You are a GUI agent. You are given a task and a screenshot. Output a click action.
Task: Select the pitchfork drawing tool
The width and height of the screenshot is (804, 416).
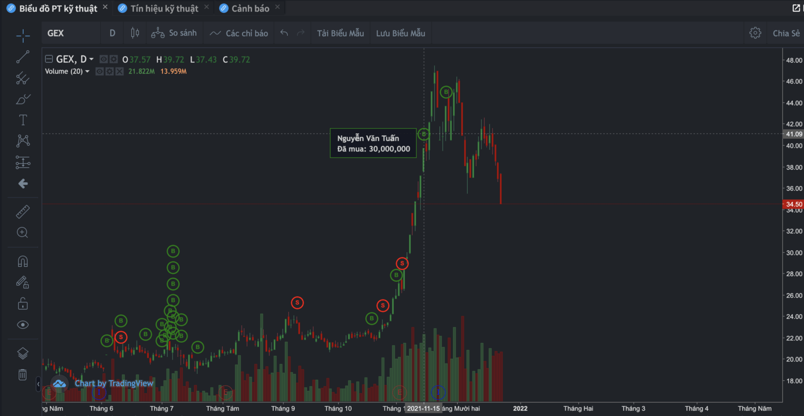(23, 78)
